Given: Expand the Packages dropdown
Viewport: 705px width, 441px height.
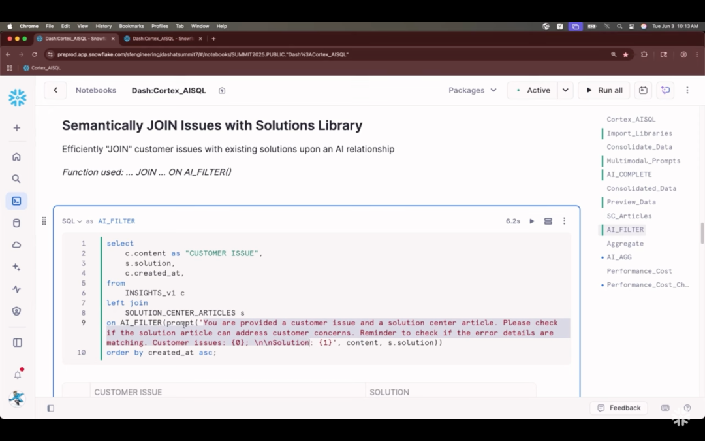Looking at the screenshot, I should [472, 90].
